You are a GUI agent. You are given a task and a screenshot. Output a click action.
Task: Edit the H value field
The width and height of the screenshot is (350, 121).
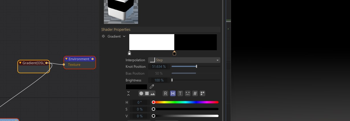click(140, 102)
